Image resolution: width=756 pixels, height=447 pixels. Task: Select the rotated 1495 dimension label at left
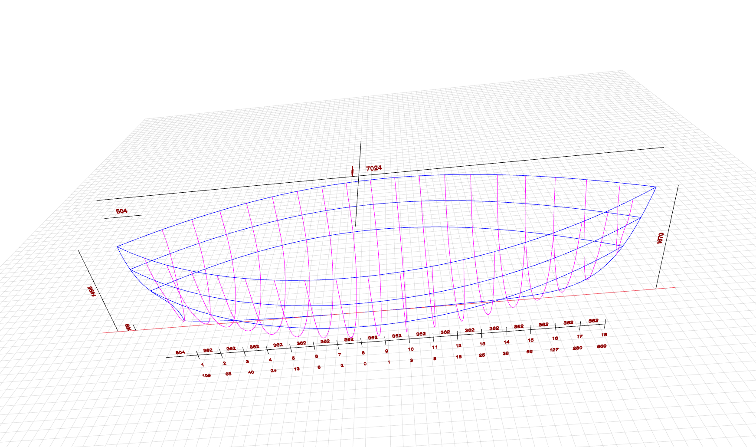pos(92,291)
